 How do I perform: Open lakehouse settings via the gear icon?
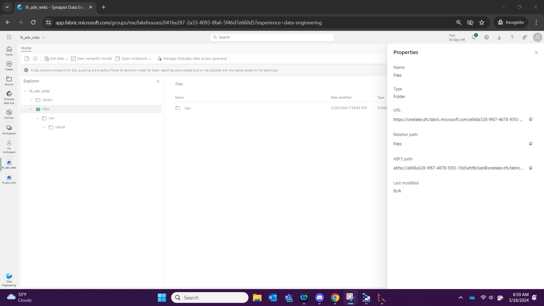(35, 58)
